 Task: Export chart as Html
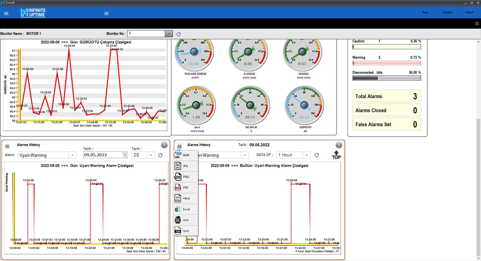pyautogui.click(x=186, y=199)
